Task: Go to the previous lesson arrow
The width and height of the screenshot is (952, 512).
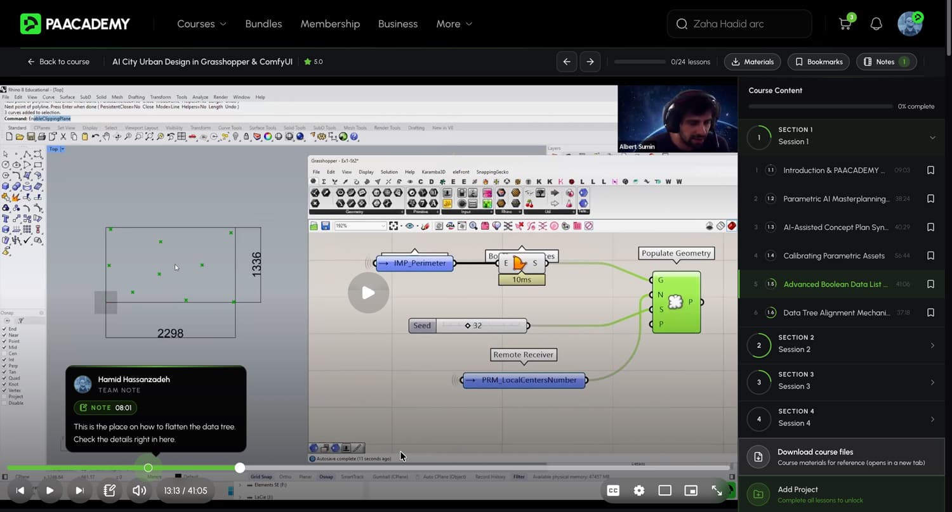Action: point(567,61)
